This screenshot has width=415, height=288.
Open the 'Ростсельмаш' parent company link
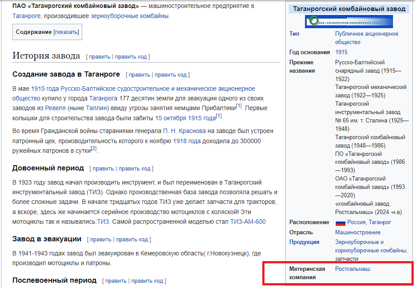click(x=353, y=269)
